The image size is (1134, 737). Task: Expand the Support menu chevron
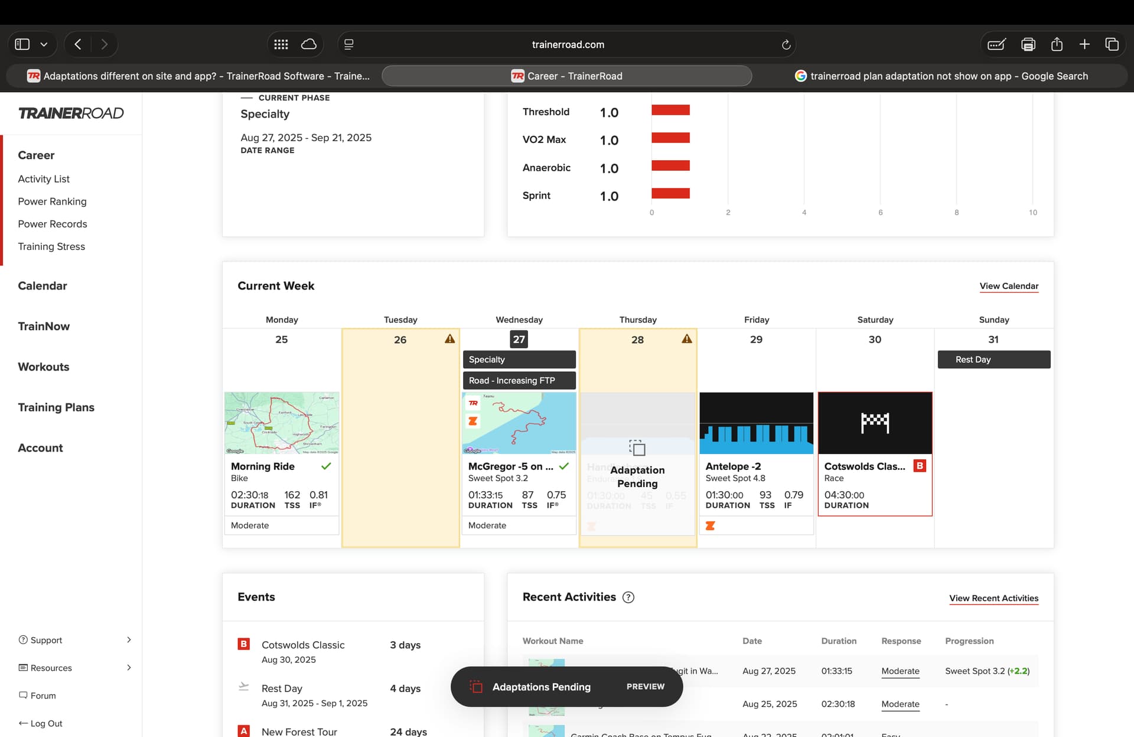[129, 640]
